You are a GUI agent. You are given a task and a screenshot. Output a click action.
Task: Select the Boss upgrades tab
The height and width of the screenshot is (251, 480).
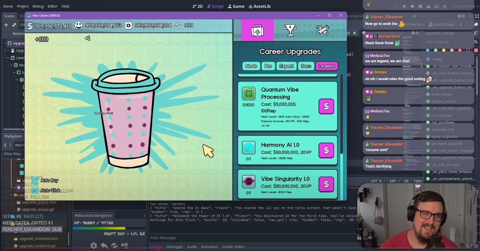306,66
